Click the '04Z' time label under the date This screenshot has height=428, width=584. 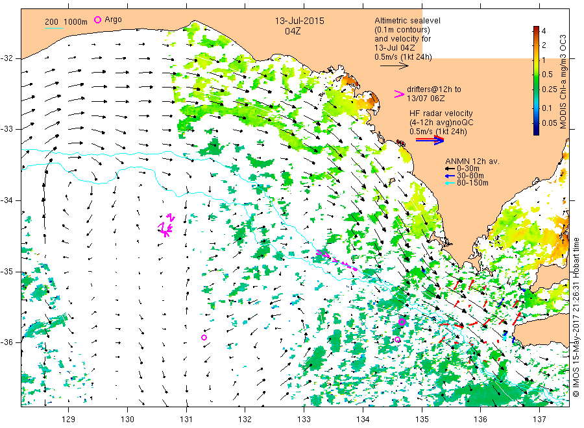pos(293,31)
